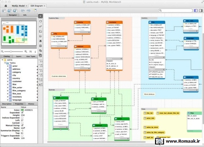This screenshot has width=204, height=147.
Task: Click into the top search field
Action: pyautogui.click(x=176, y=10)
